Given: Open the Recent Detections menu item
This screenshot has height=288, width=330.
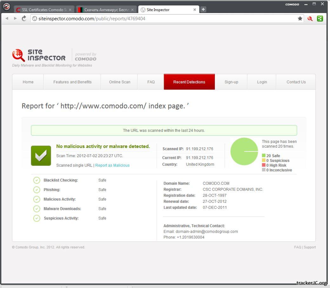Looking at the screenshot, I should 189,82.
